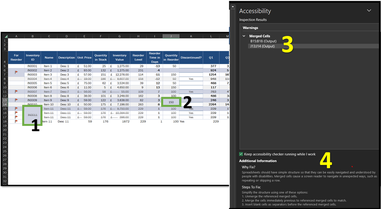Click the Select All corner triangle of the sheet
Screen dimensions: 381x209
6,36
